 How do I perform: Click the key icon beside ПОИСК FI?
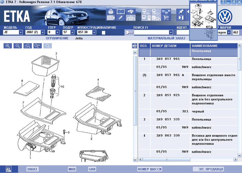[129, 33]
